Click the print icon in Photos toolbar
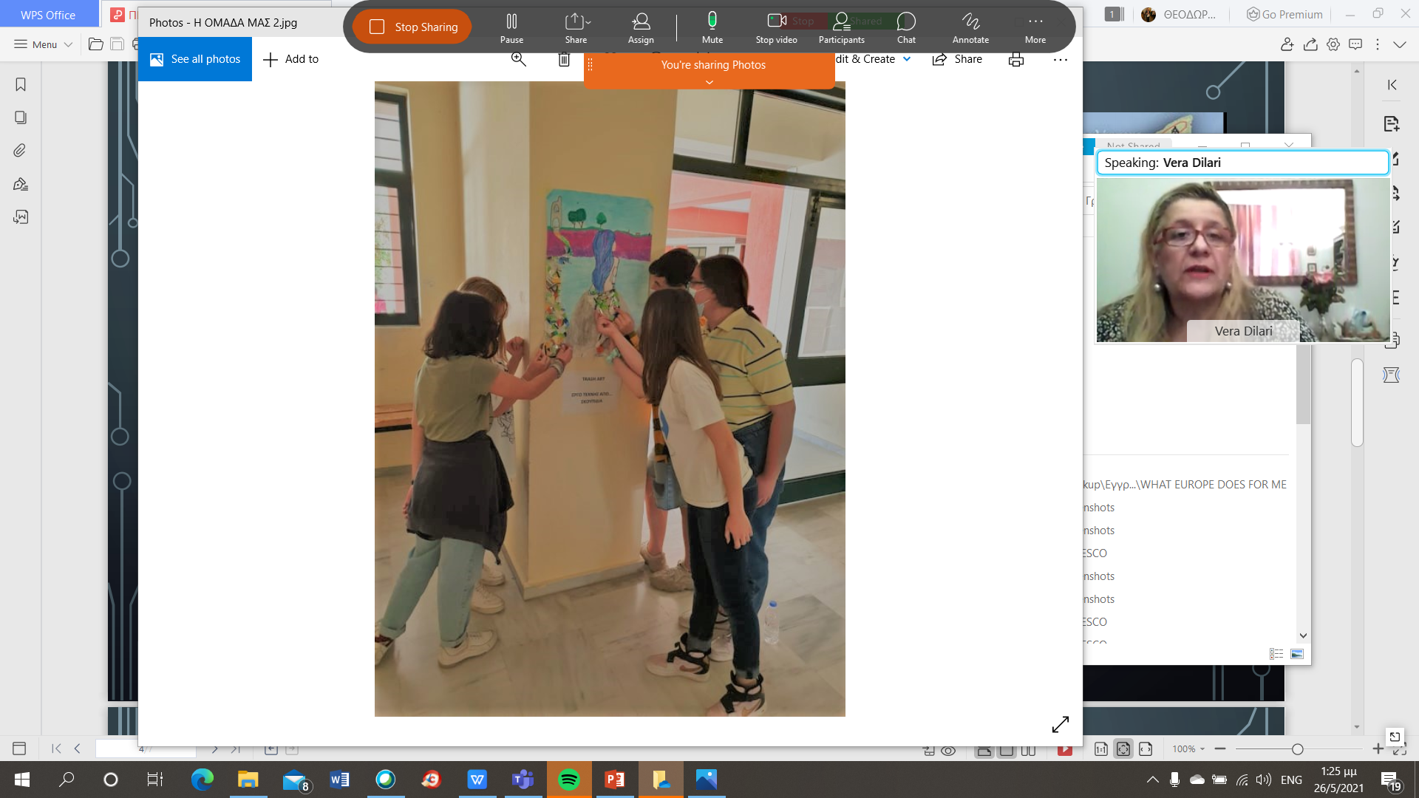Viewport: 1419px width, 798px height. (1015, 59)
